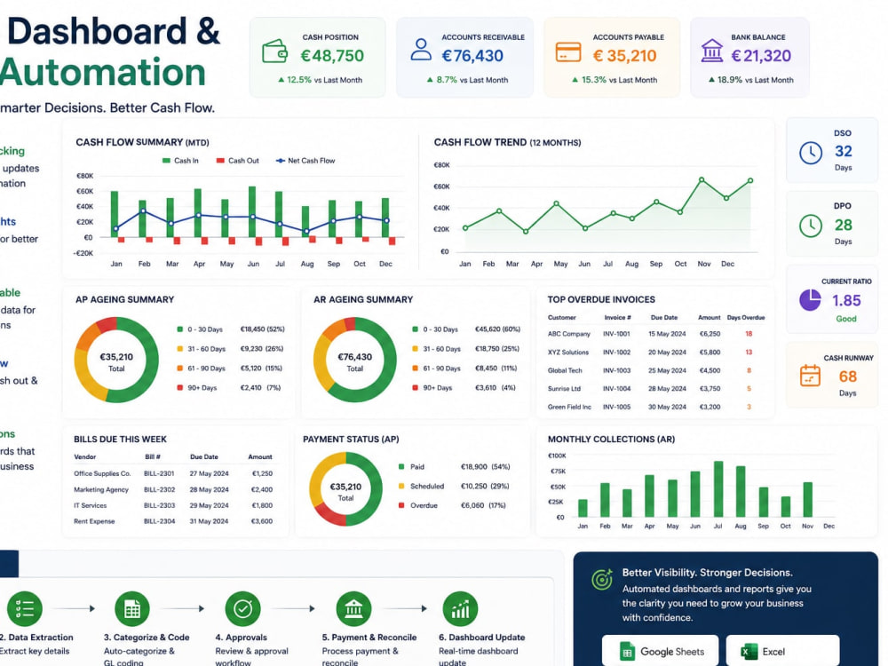Click the Data Extraction checklist icon
888x666 pixels.
pos(24,609)
